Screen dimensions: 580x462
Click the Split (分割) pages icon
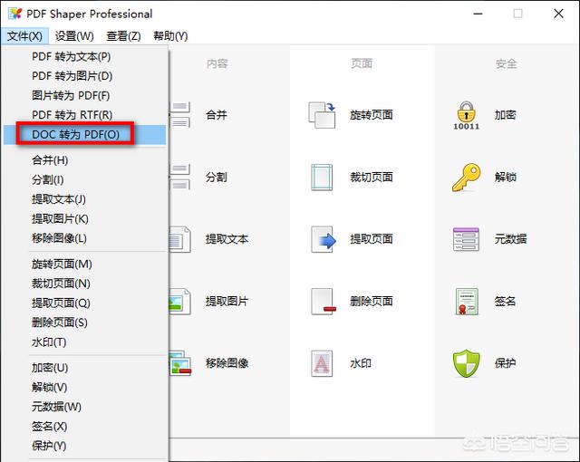[180, 178]
